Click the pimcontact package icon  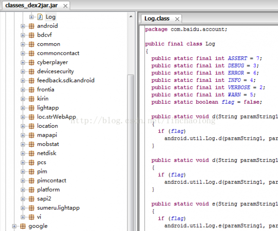(x=32, y=181)
